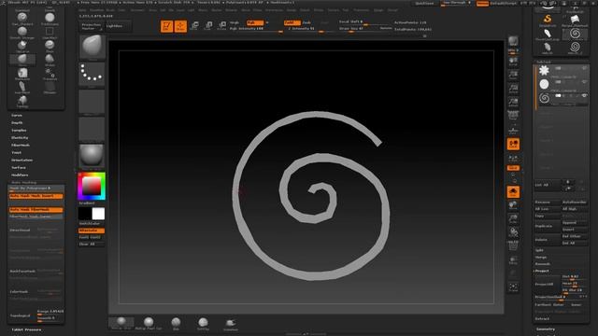Toggle the Rgb channel button

point(255,22)
